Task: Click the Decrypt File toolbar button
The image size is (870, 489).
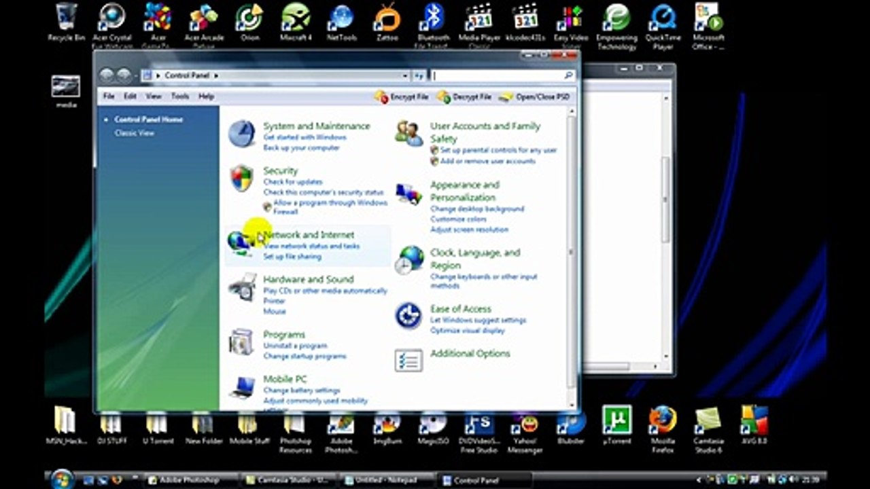Action: [x=464, y=97]
